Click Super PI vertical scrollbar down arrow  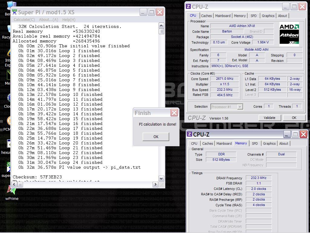(x=161, y=178)
